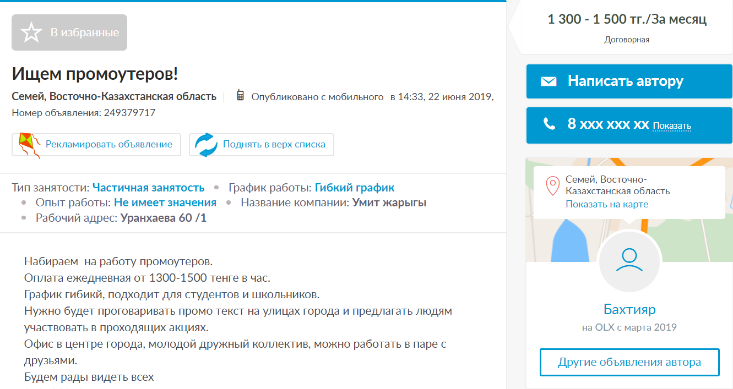Click publish time 14:33, 22 июня 2019
Image resolution: width=733 pixels, height=389 pixels.
coord(446,97)
